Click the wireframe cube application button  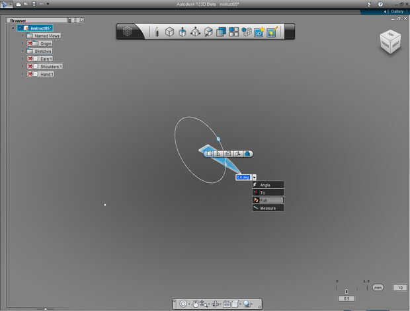[128, 32]
